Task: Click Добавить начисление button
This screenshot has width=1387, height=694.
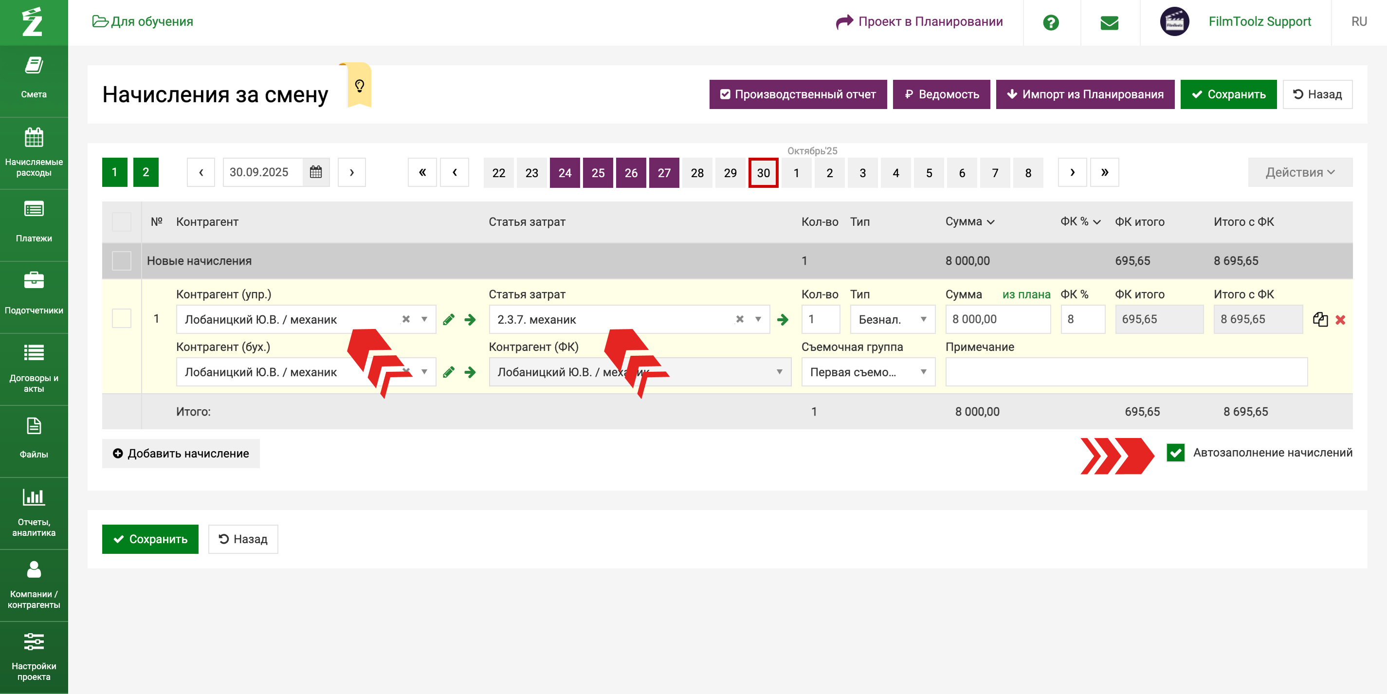Action: pos(181,453)
